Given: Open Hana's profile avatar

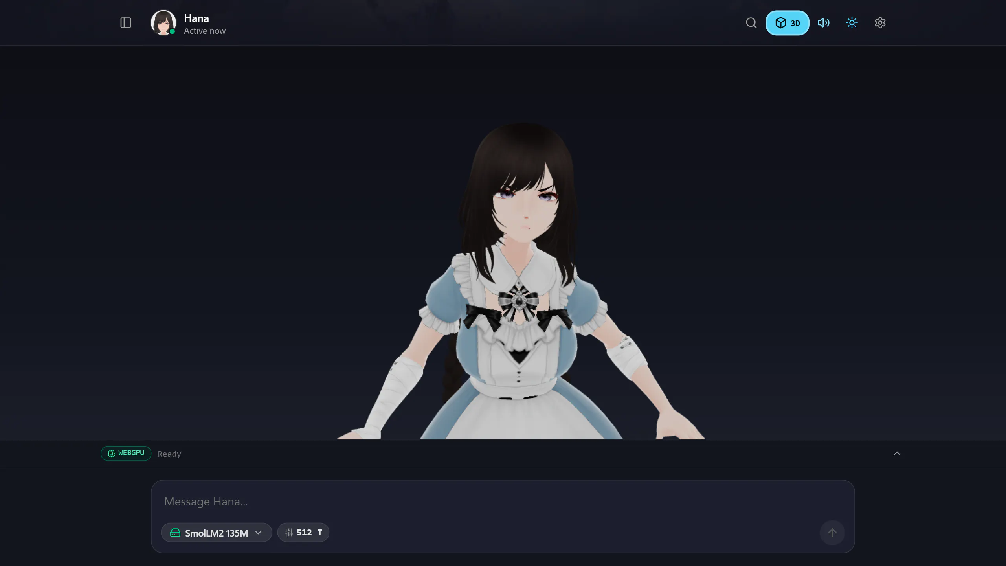Looking at the screenshot, I should pyautogui.click(x=163, y=23).
